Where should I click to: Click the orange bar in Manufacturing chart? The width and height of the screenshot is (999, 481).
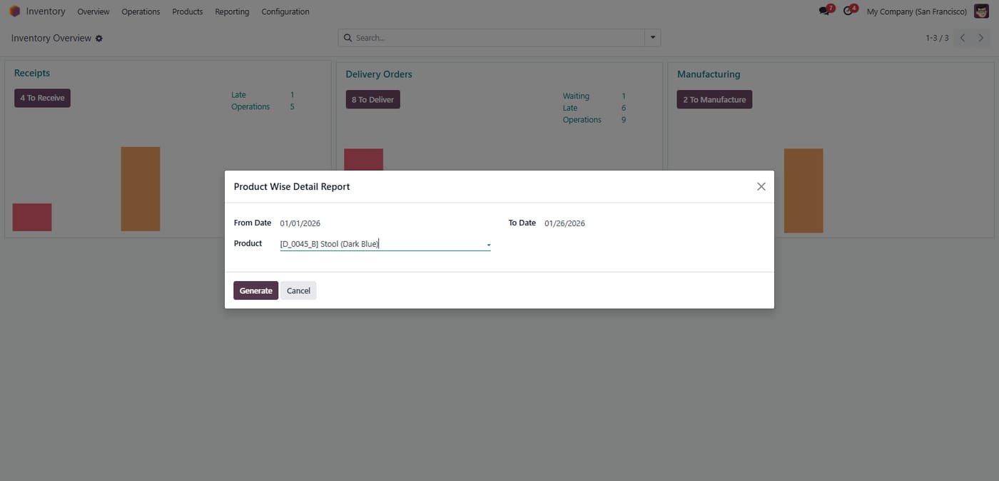coord(803,191)
